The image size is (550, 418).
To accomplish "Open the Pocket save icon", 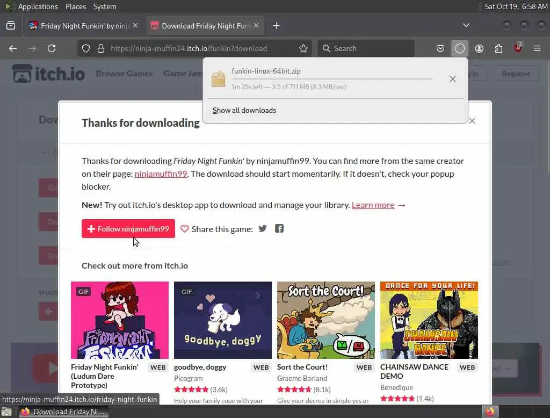I will tap(440, 48).
